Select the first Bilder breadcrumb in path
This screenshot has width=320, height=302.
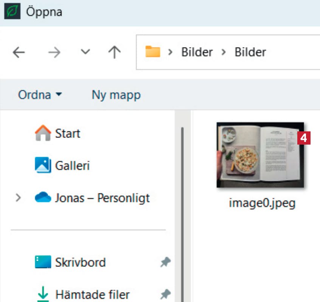point(197,52)
